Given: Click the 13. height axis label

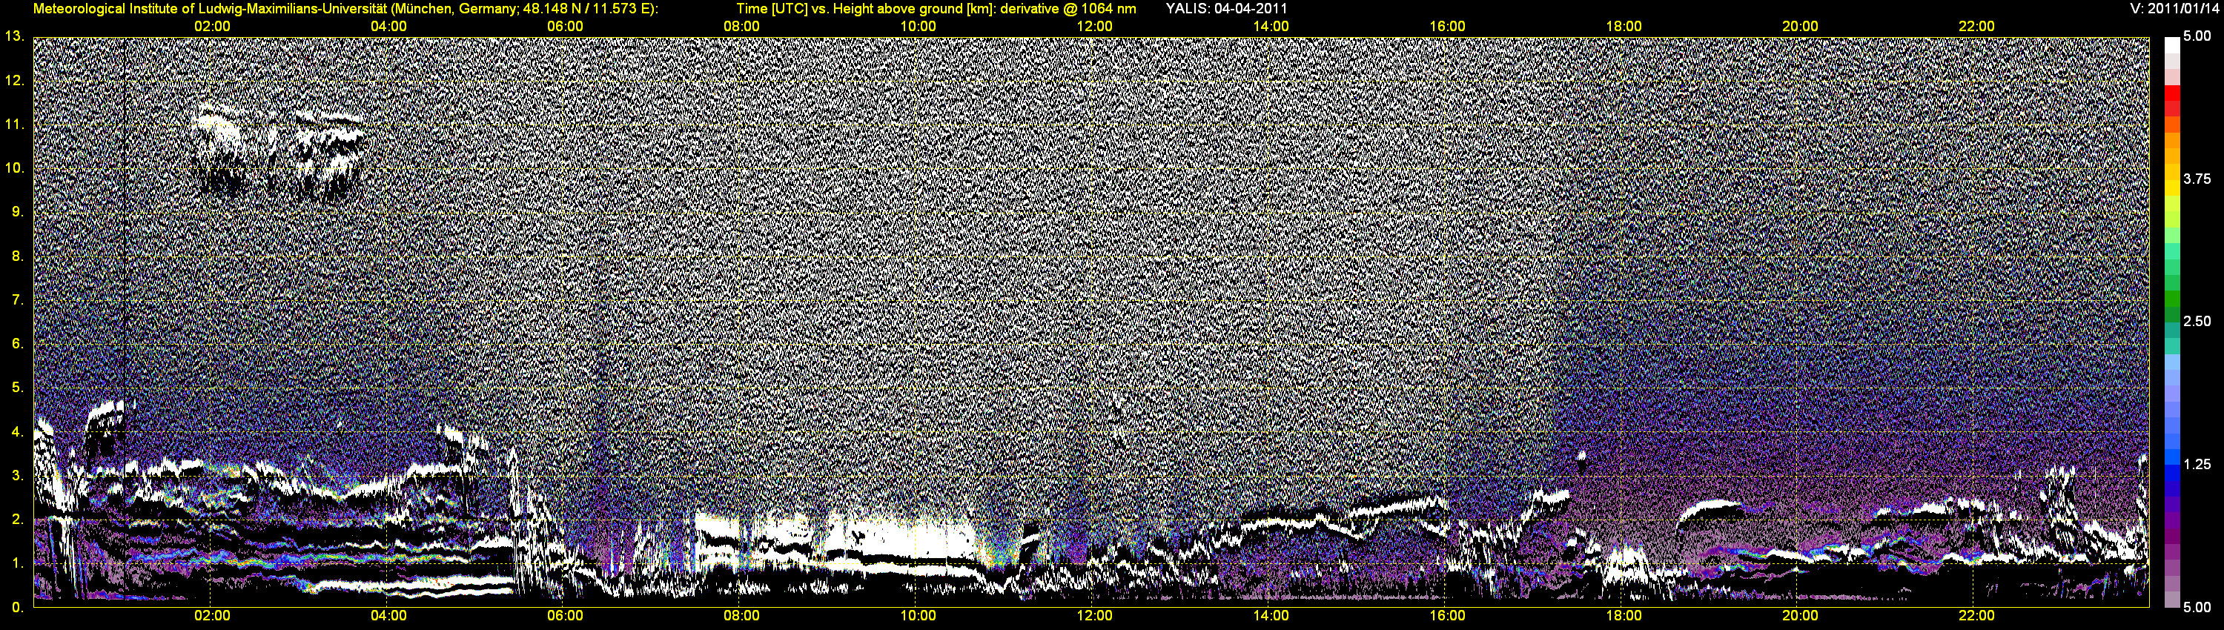Looking at the screenshot, I should 14,36.
